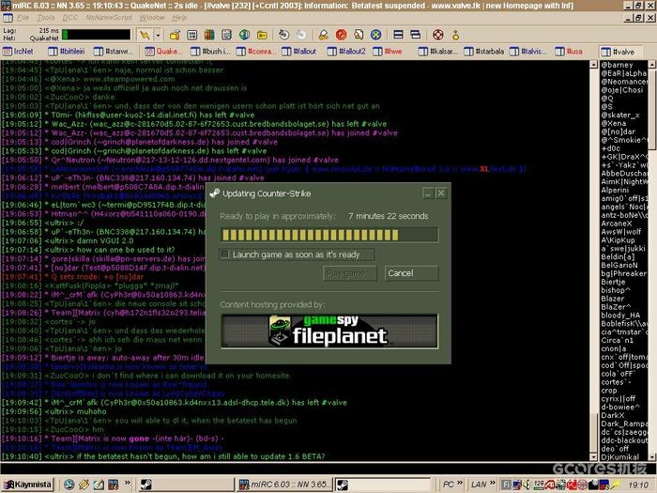657x493 pixels.
Task: Select @barney in the nick list
Action: click(617, 65)
